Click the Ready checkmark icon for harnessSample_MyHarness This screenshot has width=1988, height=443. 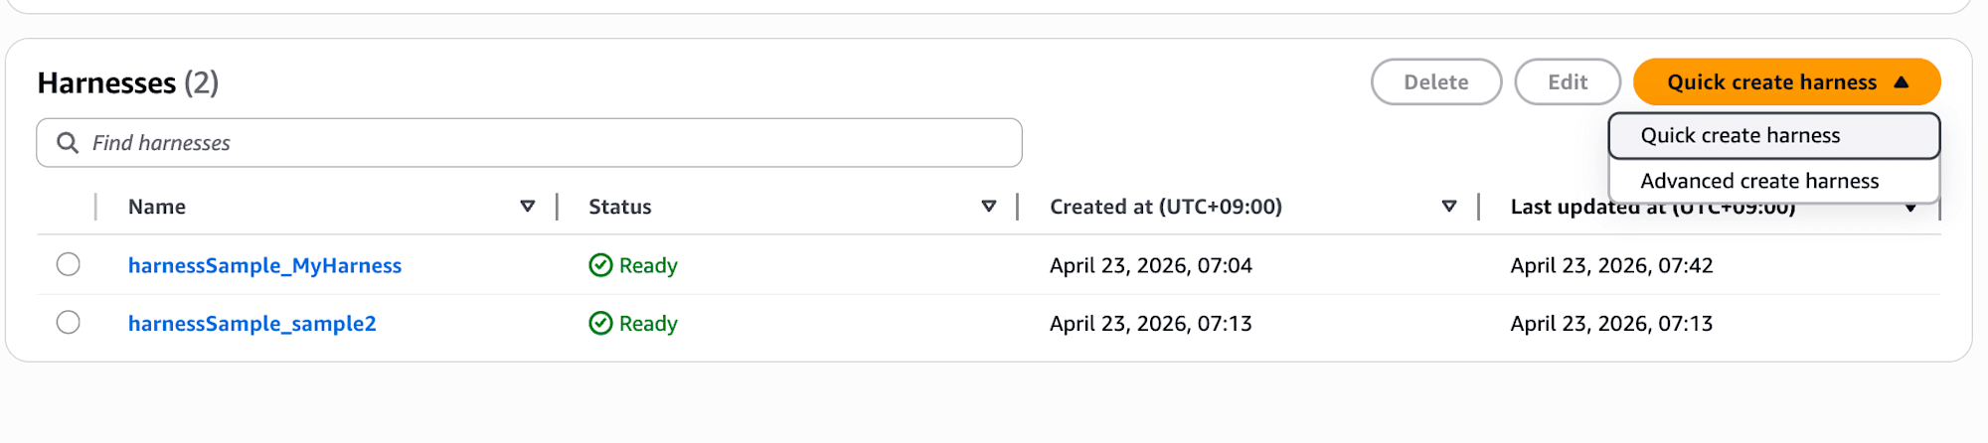(x=600, y=265)
